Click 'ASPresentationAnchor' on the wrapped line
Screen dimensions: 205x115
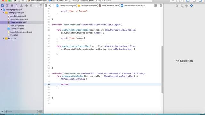click(x=73, y=79)
